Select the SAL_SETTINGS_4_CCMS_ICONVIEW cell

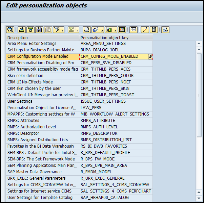[116, 185]
